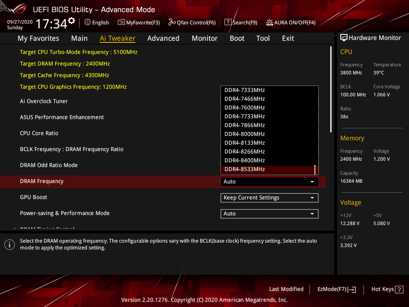Viewport: 409px width, 307px height.
Task: Go to the Advanced tab
Action: pyautogui.click(x=163, y=38)
